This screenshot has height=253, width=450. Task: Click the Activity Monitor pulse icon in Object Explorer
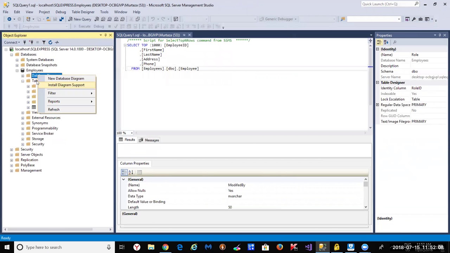tap(57, 42)
